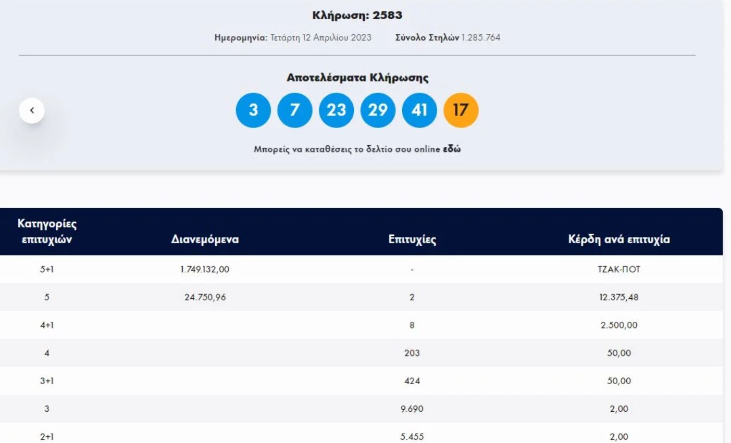Click the 'Κλήρωση: 2583' heading
731x443 pixels.
tap(357, 16)
